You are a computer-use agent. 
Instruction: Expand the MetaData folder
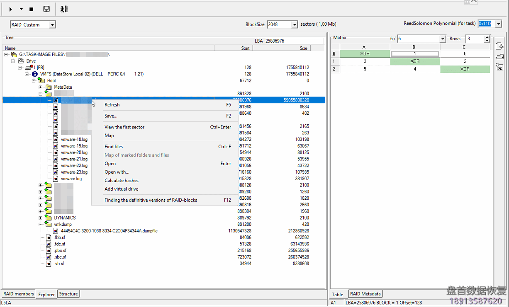click(x=41, y=87)
